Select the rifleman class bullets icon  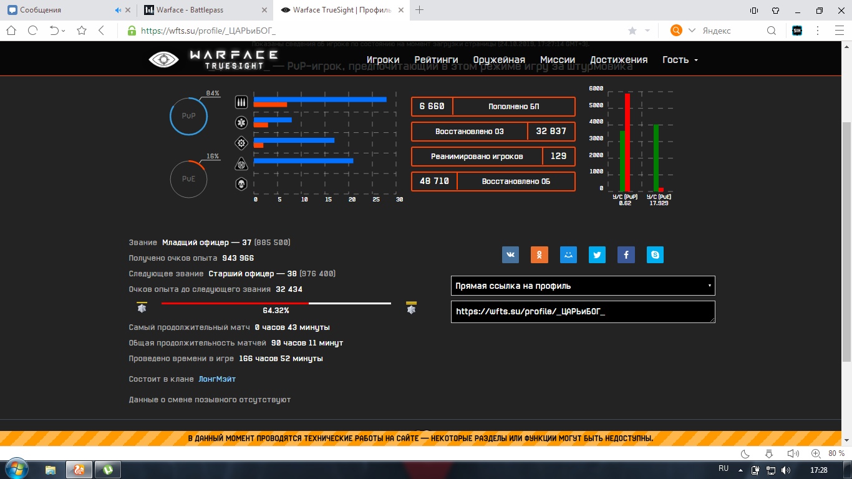241,102
